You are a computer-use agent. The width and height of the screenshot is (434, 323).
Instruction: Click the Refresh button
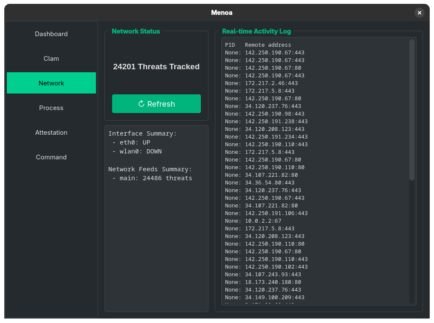click(x=156, y=104)
